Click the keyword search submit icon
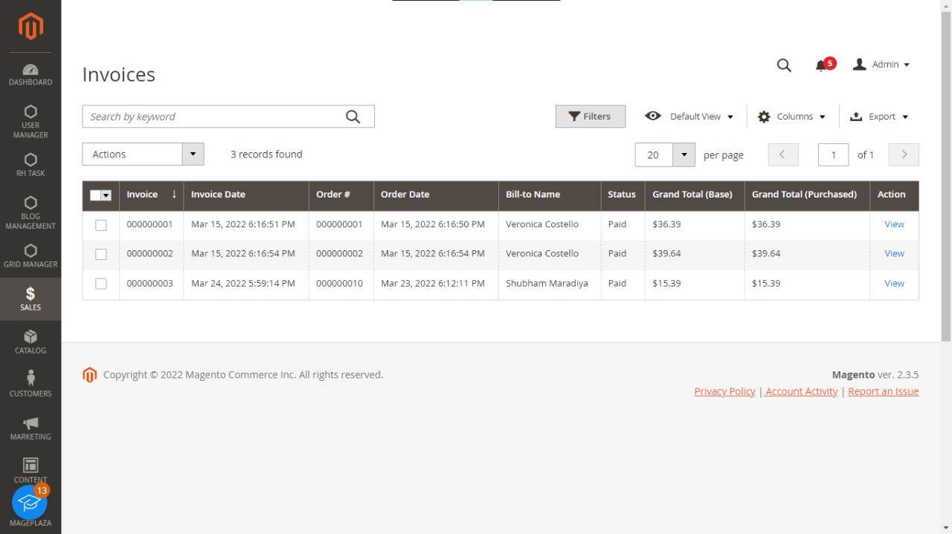952x534 pixels. click(353, 117)
